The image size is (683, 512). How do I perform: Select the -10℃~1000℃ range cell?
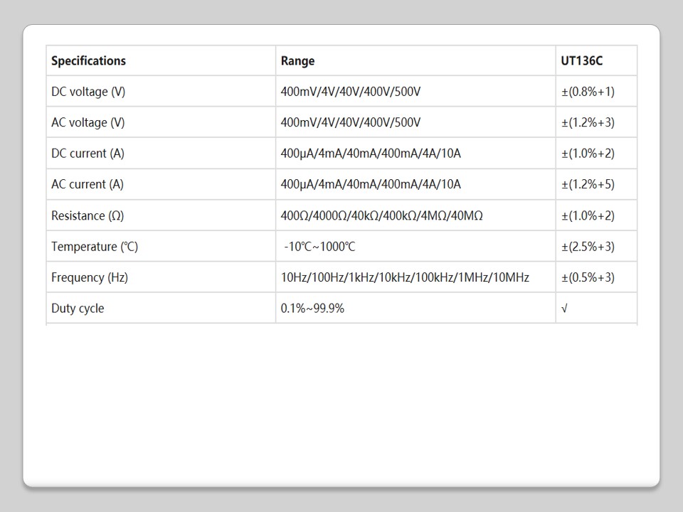tap(319, 247)
